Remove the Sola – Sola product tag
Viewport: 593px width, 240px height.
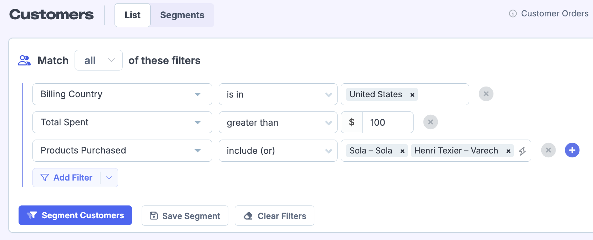tap(402, 151)
